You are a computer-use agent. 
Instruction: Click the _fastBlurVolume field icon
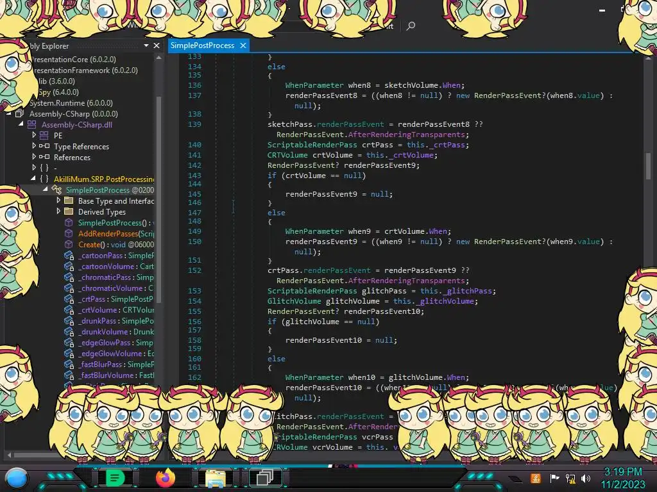[x=69, y=375]
